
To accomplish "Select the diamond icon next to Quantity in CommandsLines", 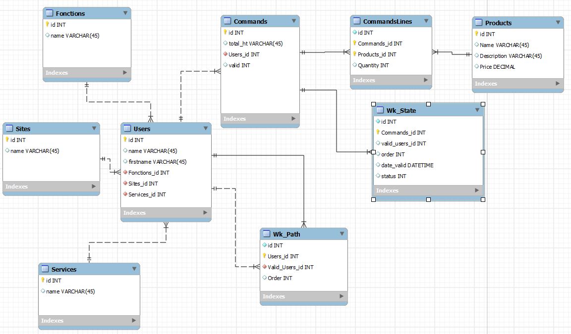I will pos(354,65).
